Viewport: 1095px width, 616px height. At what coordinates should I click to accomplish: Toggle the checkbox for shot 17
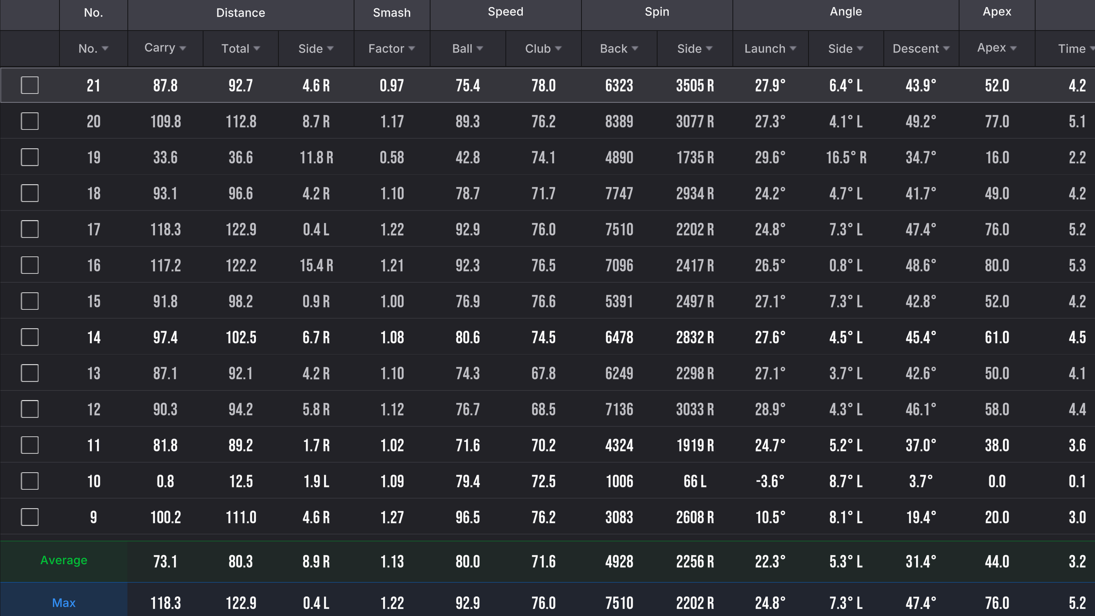(x=30, y=229)
